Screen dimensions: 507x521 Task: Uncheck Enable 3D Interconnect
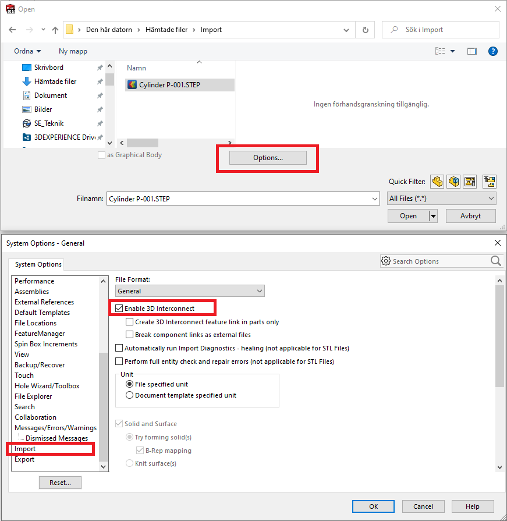click(x=119, y=308)
